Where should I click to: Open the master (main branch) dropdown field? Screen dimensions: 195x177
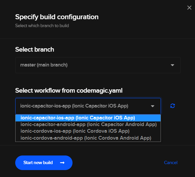[x=98, y=65]
